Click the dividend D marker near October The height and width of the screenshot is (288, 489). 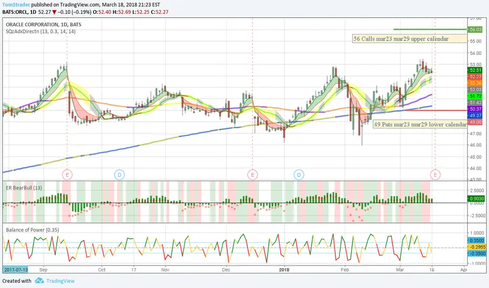coord(120,175)
